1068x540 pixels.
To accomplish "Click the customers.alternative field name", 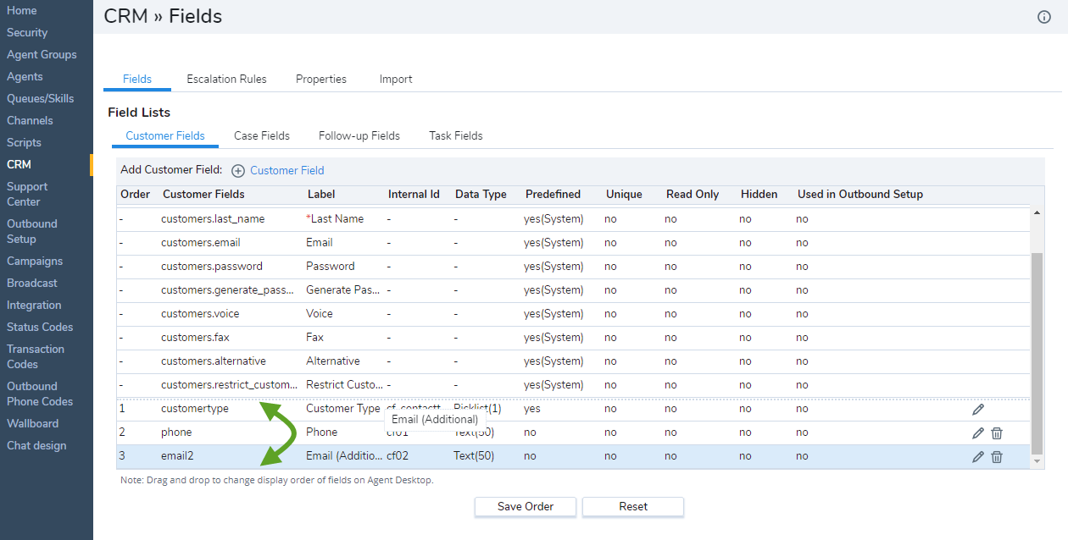I will tap(214, 361).
